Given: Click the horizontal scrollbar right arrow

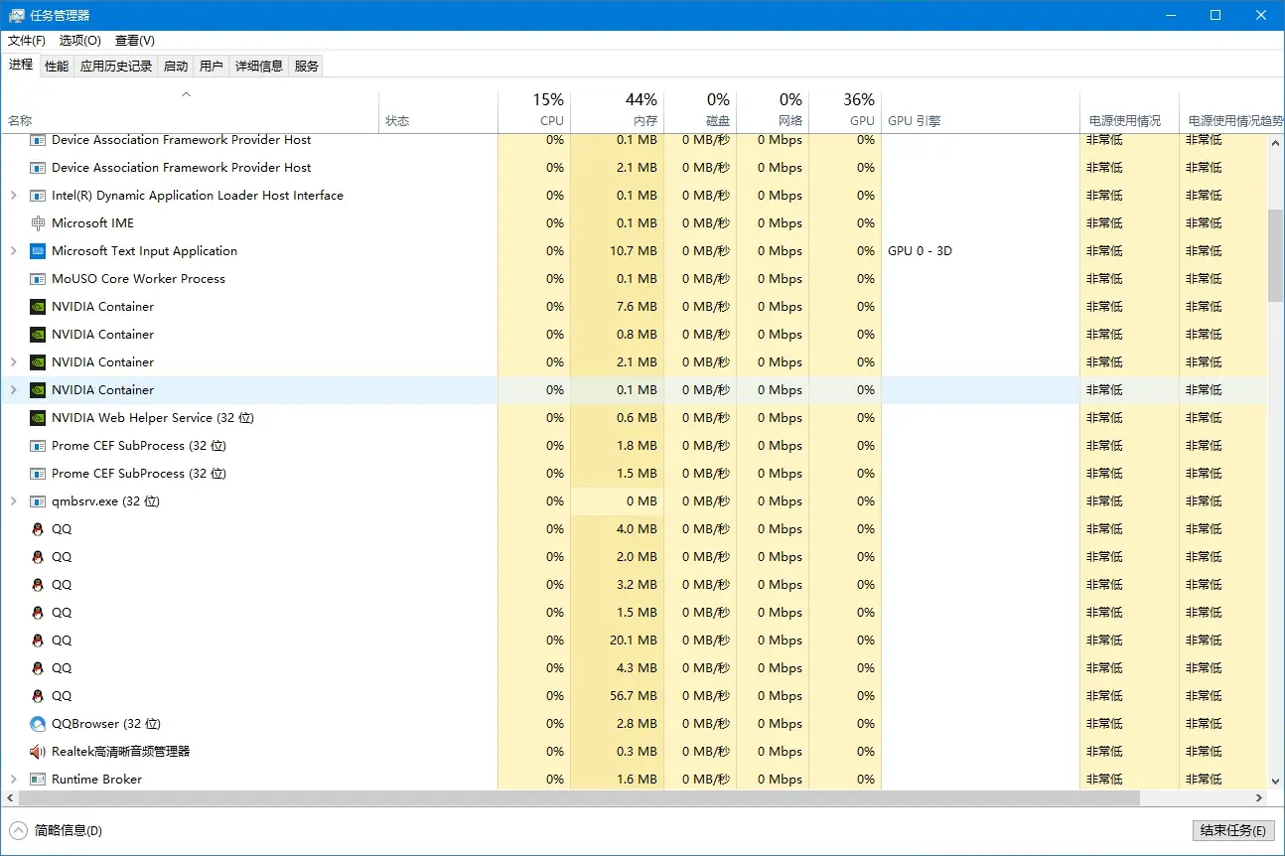Looking at the screenshot, I should pyautogui.click(x=1259, y=798).
